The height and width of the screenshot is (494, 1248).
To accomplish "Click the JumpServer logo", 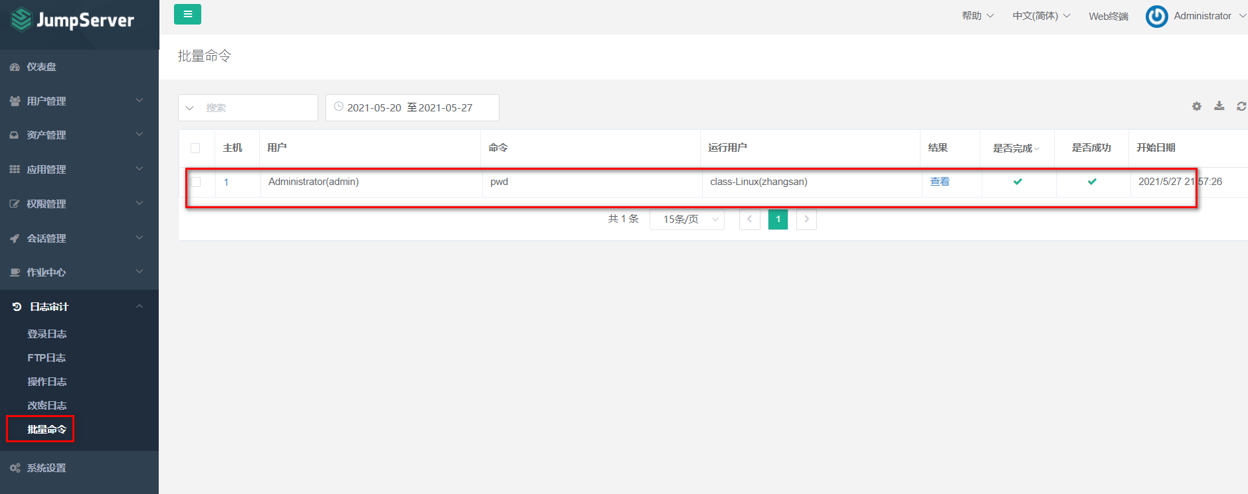I will [x=73, y=20].
